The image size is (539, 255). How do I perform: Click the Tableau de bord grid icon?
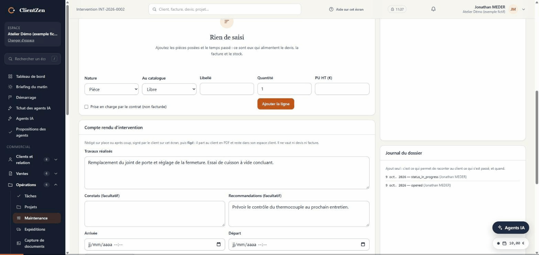[10, 76]
